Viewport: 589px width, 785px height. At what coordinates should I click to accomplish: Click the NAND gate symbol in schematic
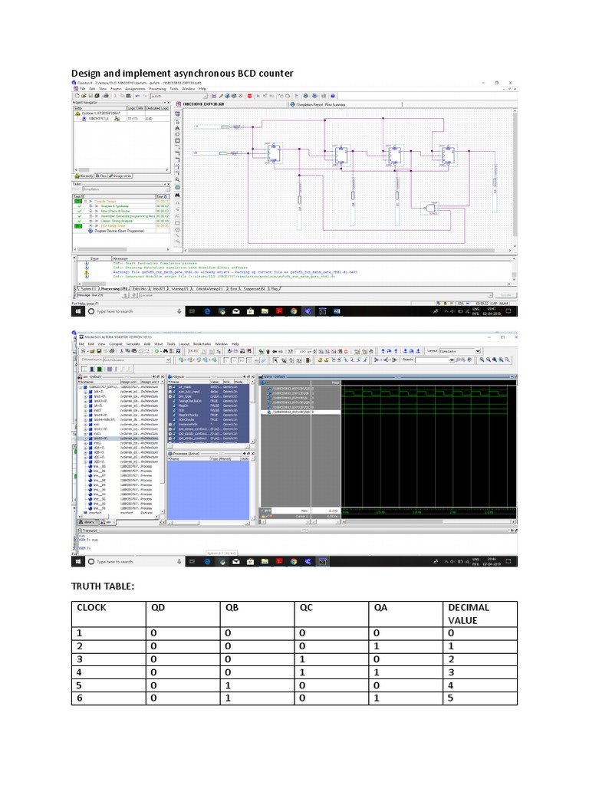click(429, 207)
